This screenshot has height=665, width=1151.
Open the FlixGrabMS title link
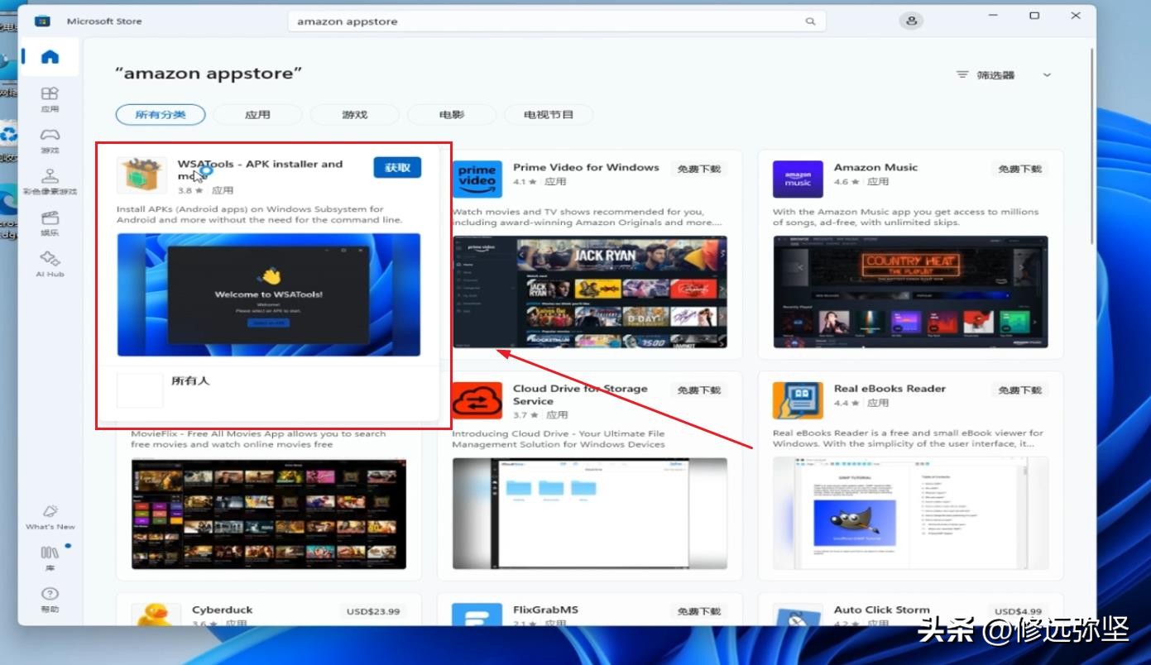click(x=545, y=610)
